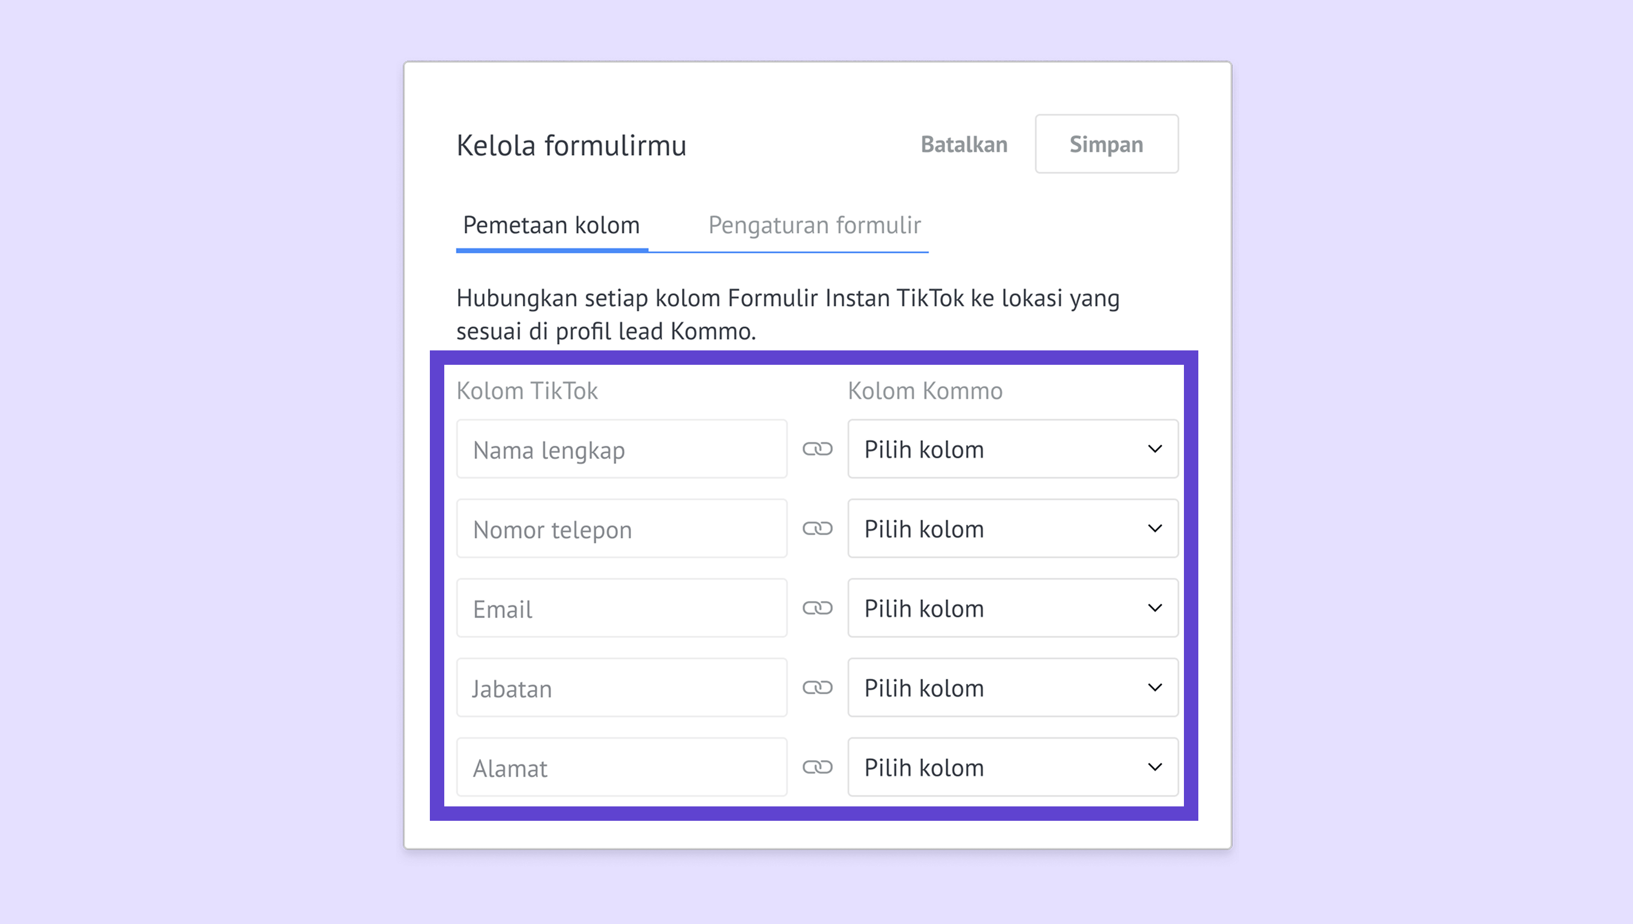
Task: Click the link icon beside Alamat
Action: [x=817, y=767]
